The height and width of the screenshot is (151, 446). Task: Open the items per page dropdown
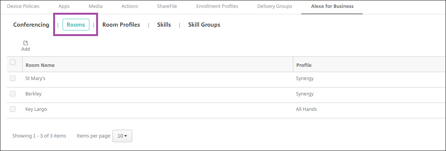pyautogui.click(x=122, y=136)
